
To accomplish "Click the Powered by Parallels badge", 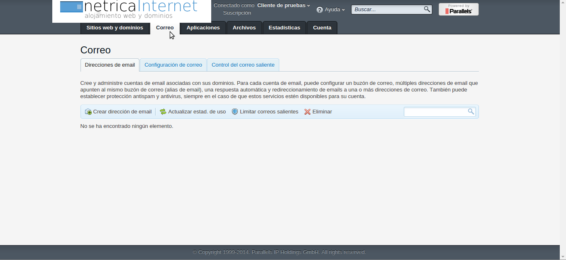I will [459, 9].
